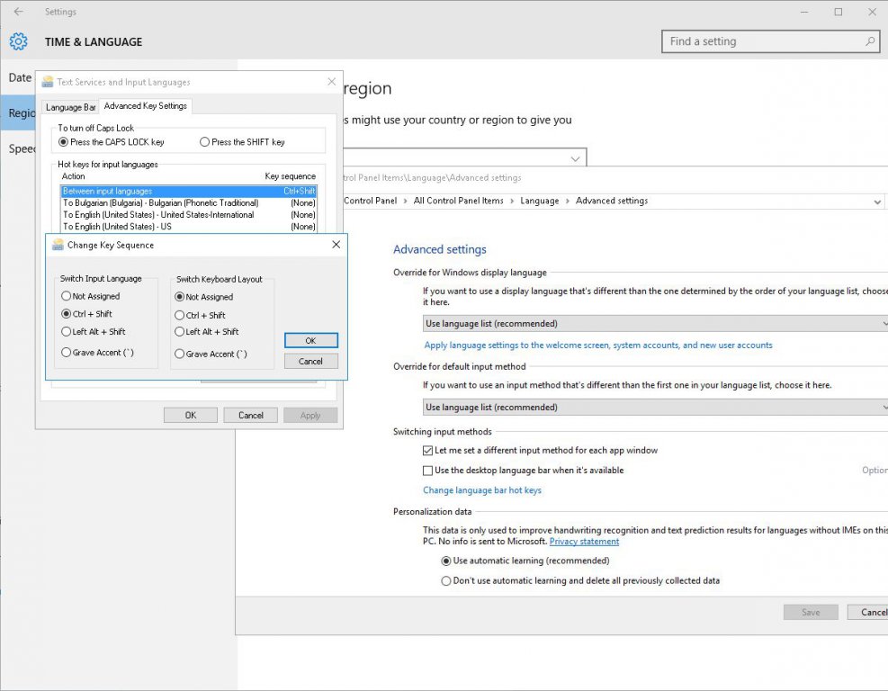Screen dimensions: 888x691
Task: Click Language in the breadcrumb path
Action: tap(539, 201)
